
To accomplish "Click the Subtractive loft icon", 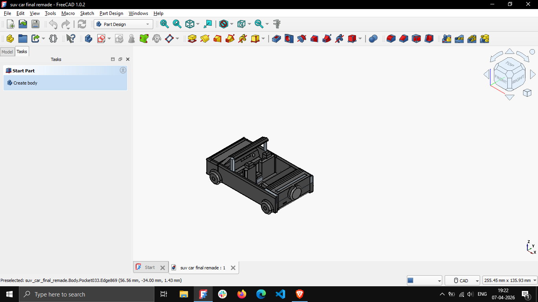I will click(x=314, y=39).
